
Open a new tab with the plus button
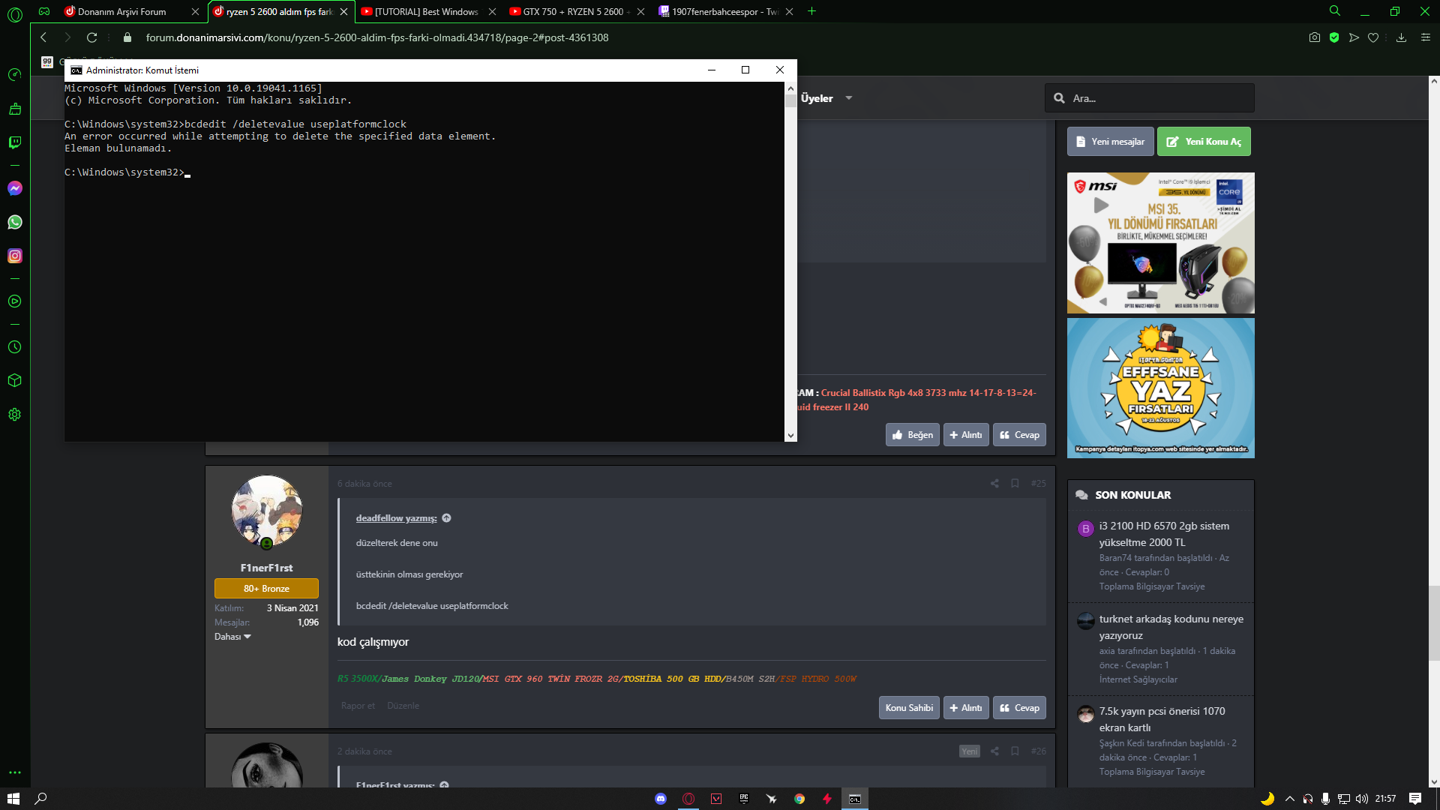pos(811,11)
